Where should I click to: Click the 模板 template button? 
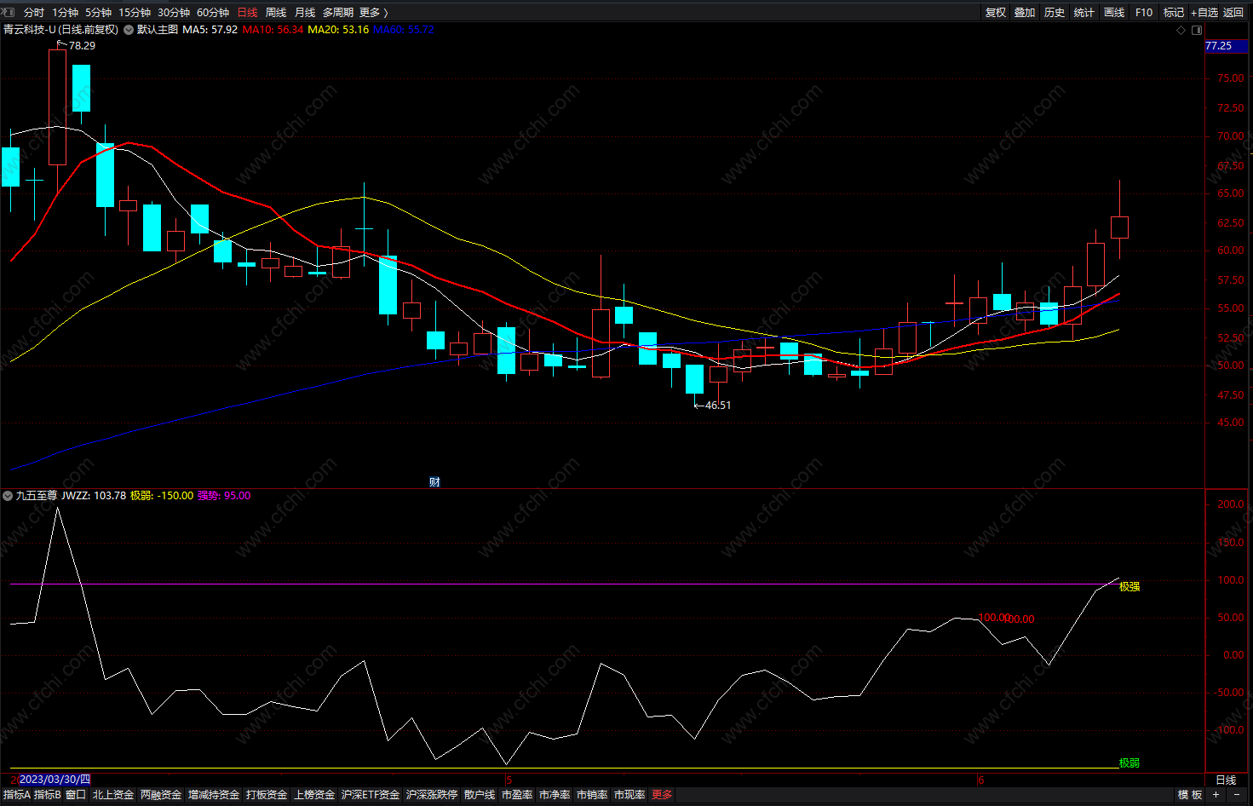(x=1190, y=795)
